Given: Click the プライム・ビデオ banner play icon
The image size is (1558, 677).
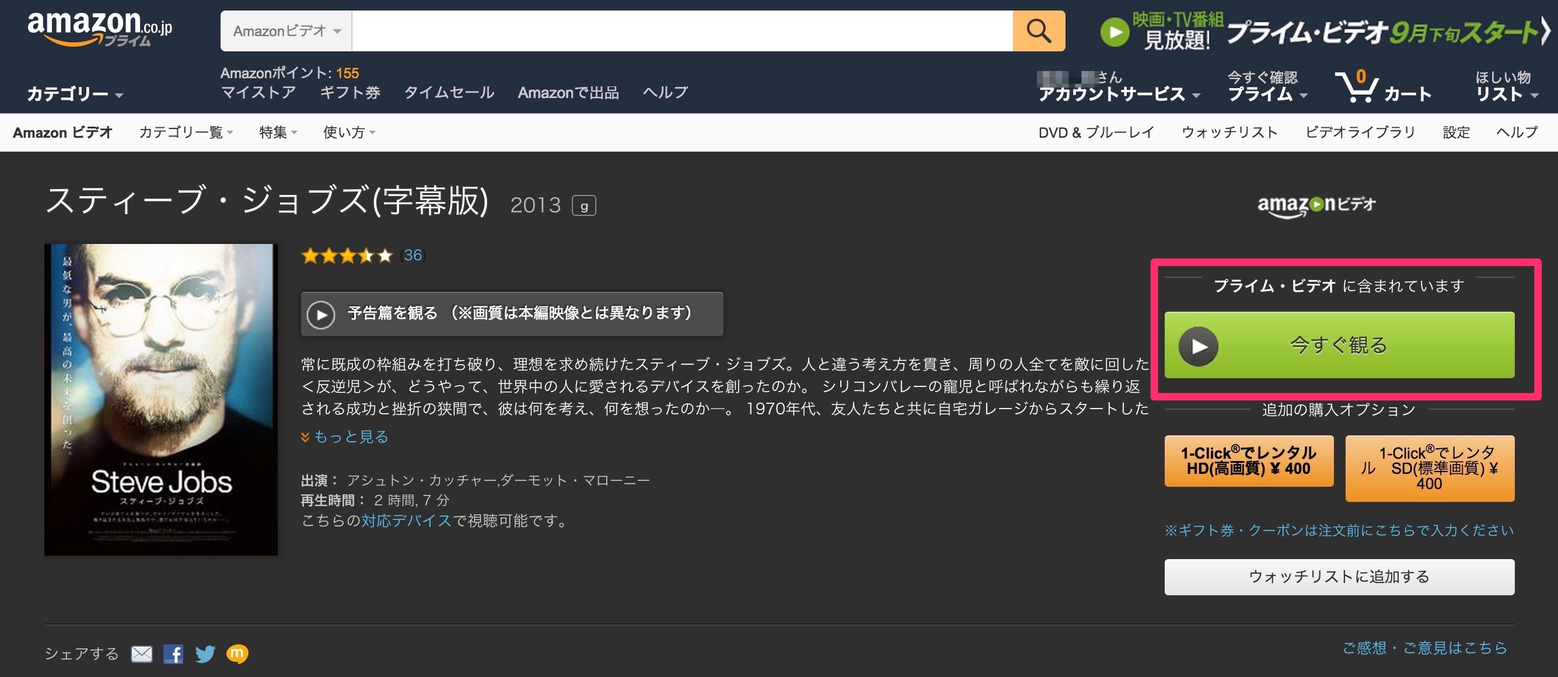Looking at the screenshot, I should 1115,32.
